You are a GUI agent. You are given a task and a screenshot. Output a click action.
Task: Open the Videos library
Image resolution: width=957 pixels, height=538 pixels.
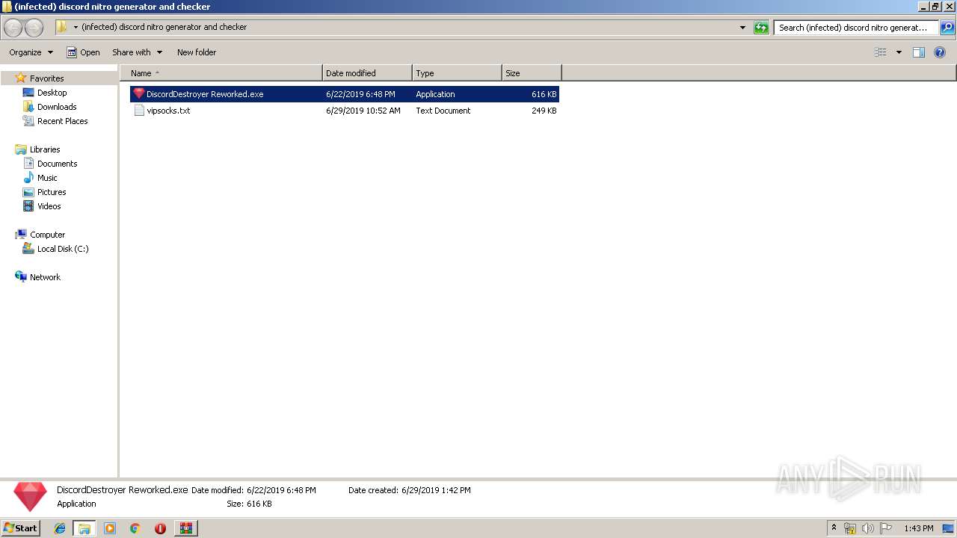49,206
